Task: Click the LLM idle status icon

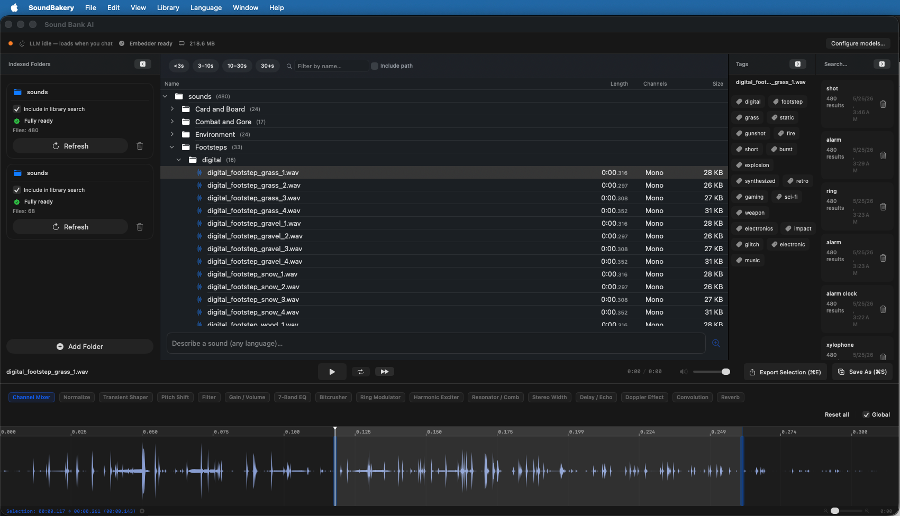Action: [22, 43]
